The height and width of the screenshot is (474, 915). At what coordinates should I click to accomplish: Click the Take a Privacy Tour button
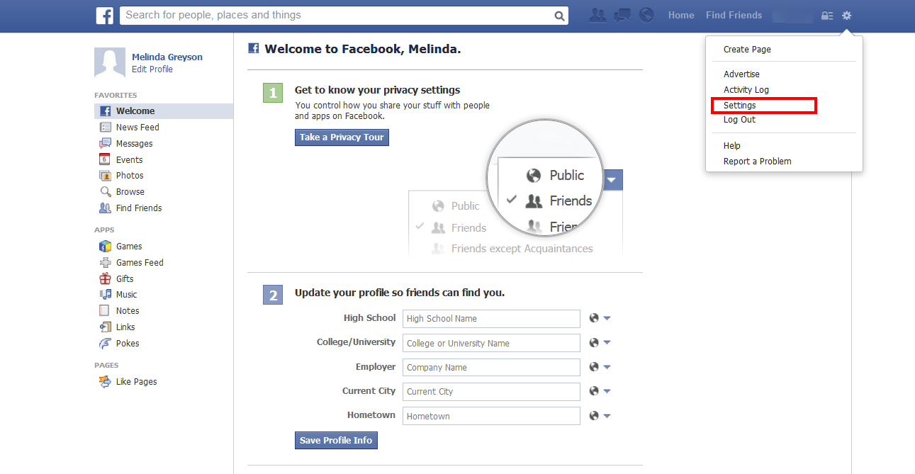[x=342, y=137]
